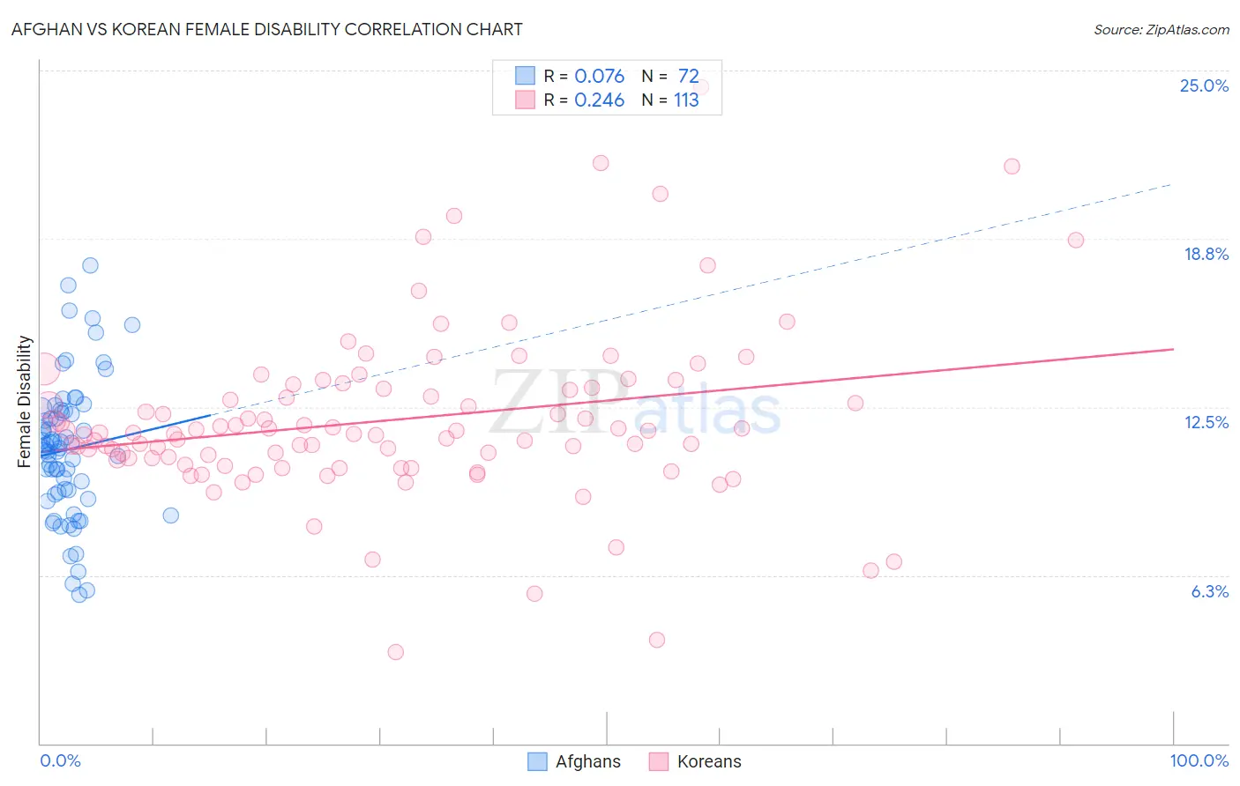The width and height of the screenshot is (1240, 786).
Task: Click the N = 113 value in legend
Action: [670, 100]
